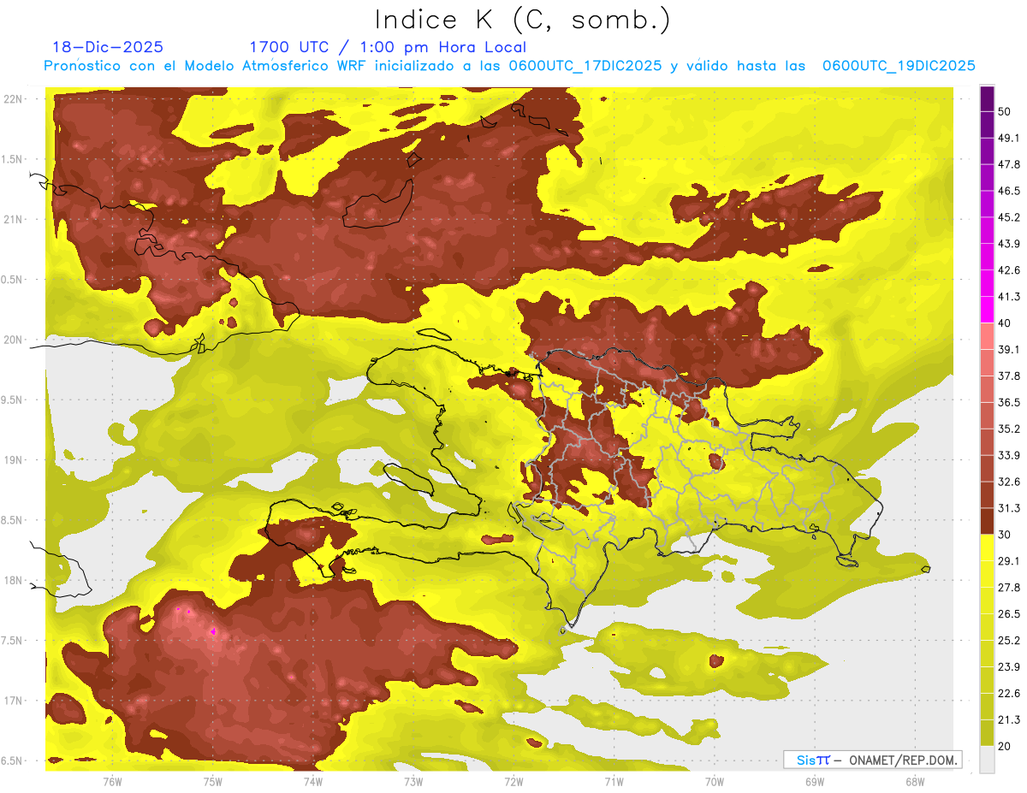Click the latitude label '19N'
1027x793 pixels.
tap(14, 460)
